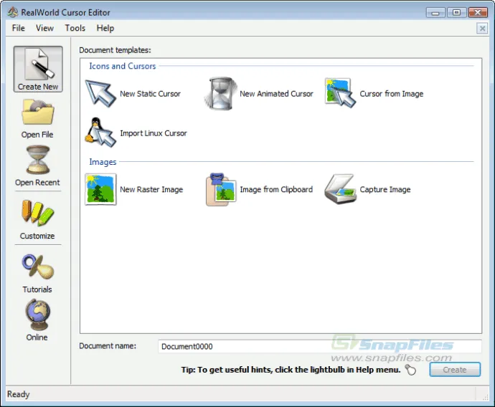Screen dimensions: 495x407
Task: Choose the Capture Image scanner icon
Action: (x=340, y=189)
